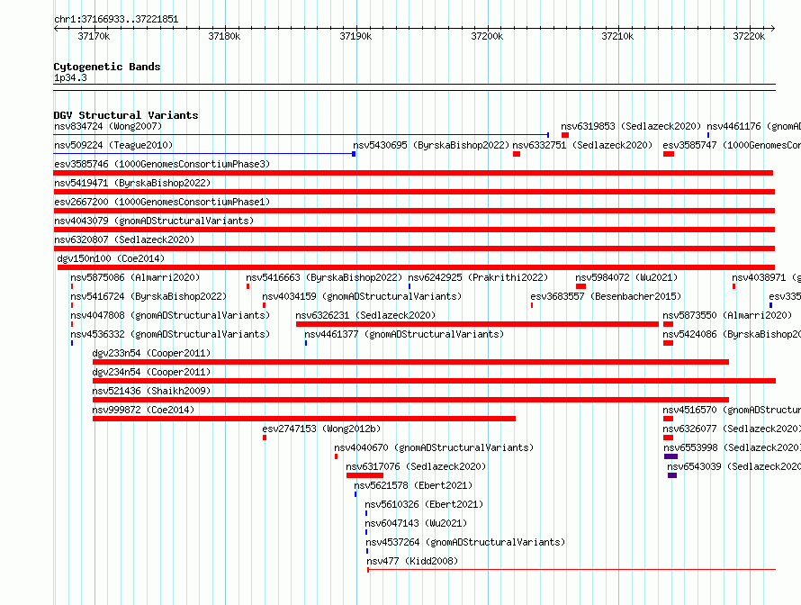Click the red bar under esv2667200
801x605 pixels.
(414, 211)
